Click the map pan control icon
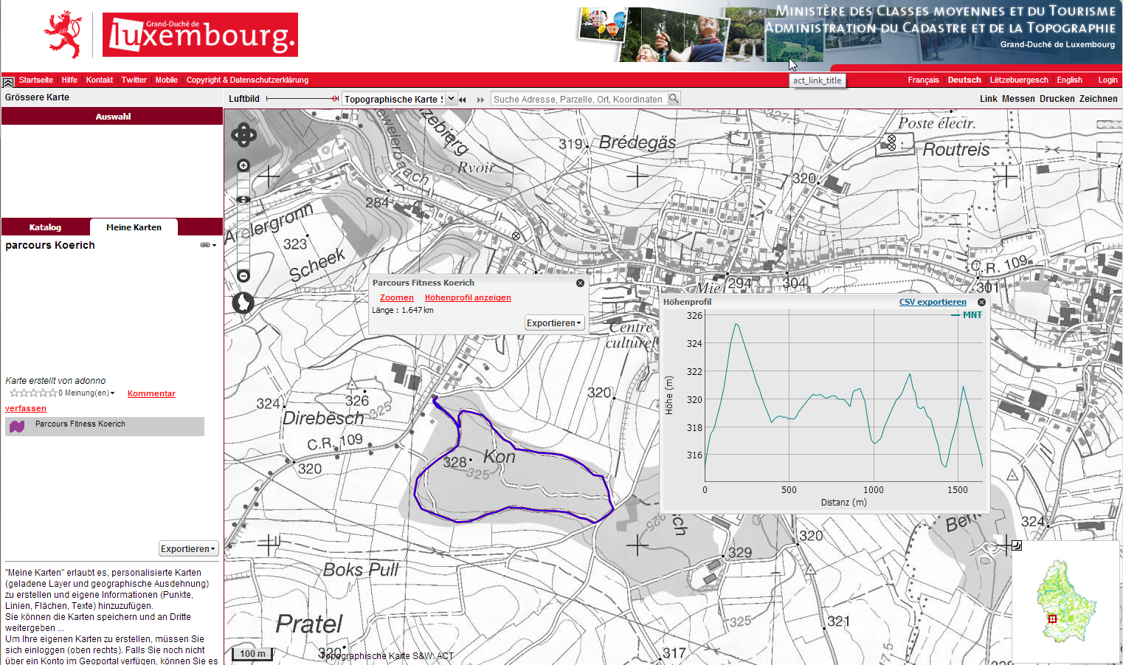Image resolution: width=1123 pixels, height=665 pixels. click(x=243, y=135)
